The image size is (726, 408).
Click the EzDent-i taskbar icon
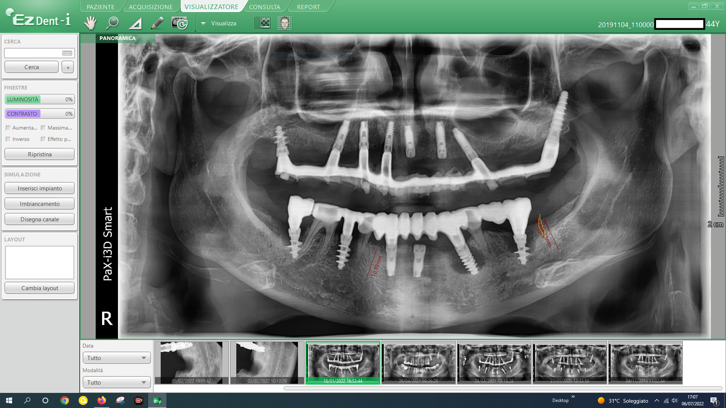coord(157,400)
